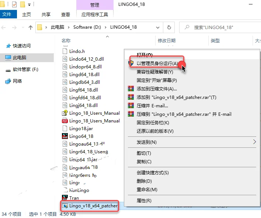Image resolution: width=261 pixels, height=218 pixels.
Task: Switch to the 查看 ribbon tab
Action: click(66, 15)
